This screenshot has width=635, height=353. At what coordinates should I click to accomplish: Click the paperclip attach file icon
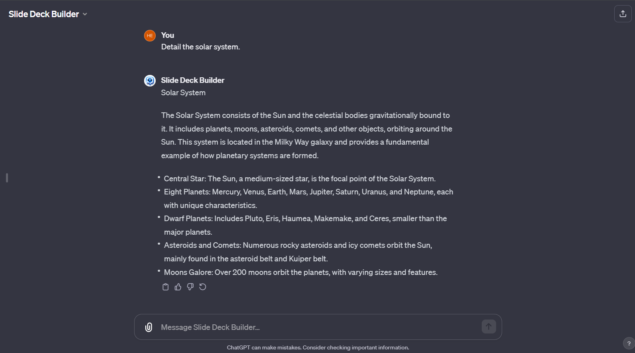148,327
